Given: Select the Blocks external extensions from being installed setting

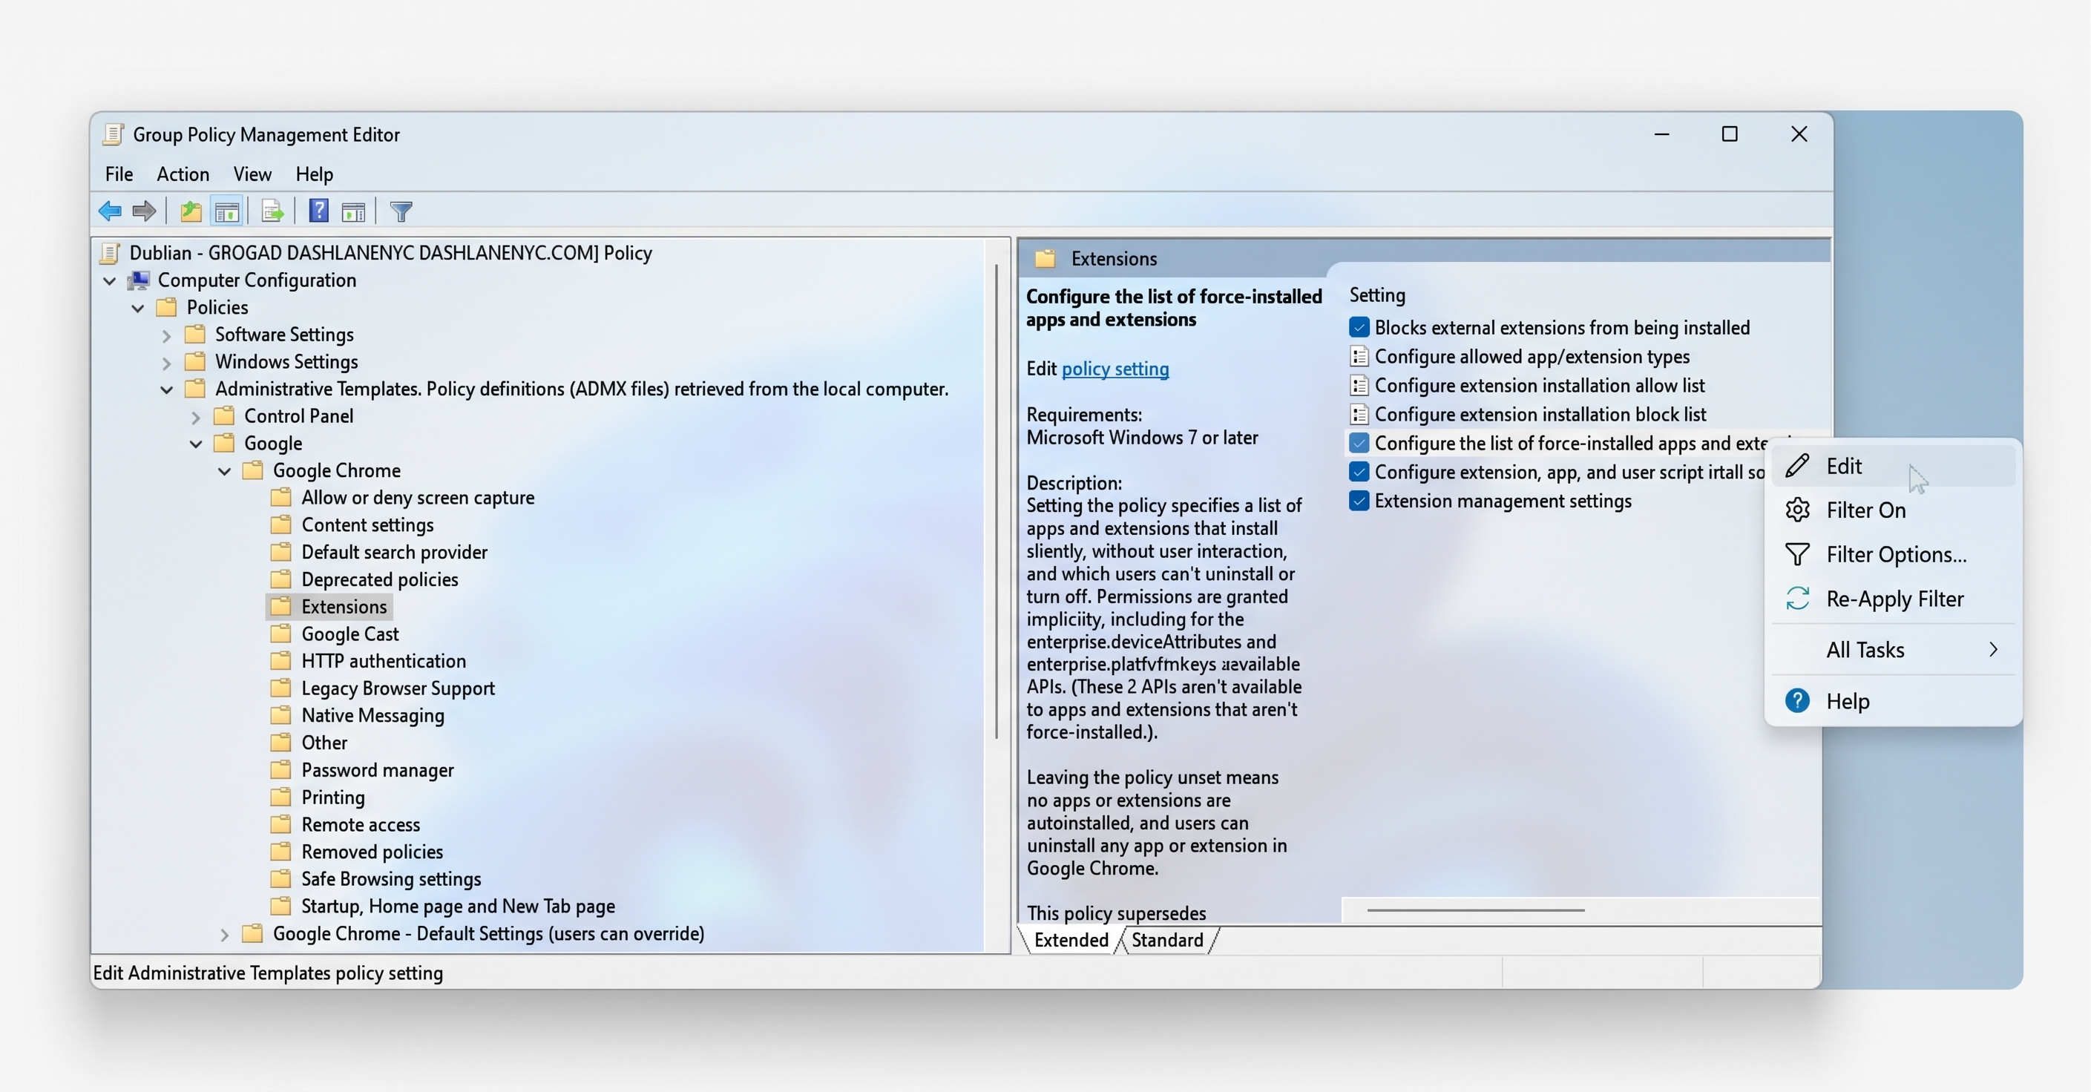Looking at the screenshot, I should [x=1549, y=328].
